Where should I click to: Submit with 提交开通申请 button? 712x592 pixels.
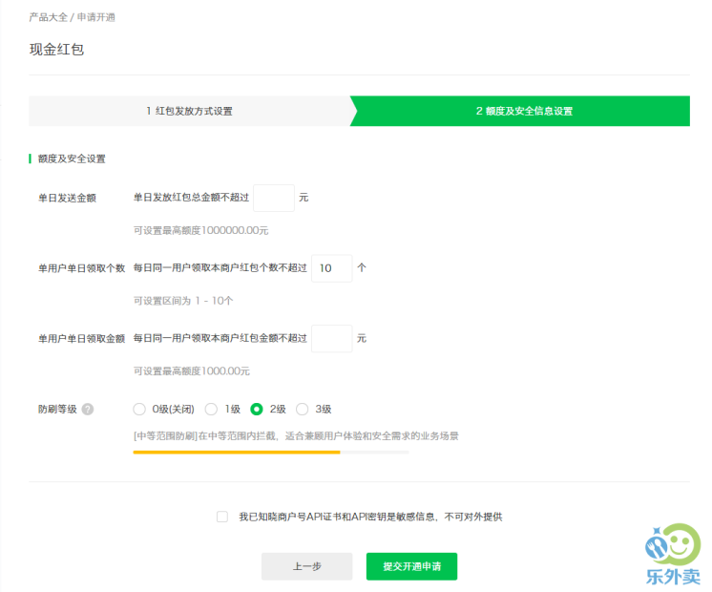click(x=411, y=566)
